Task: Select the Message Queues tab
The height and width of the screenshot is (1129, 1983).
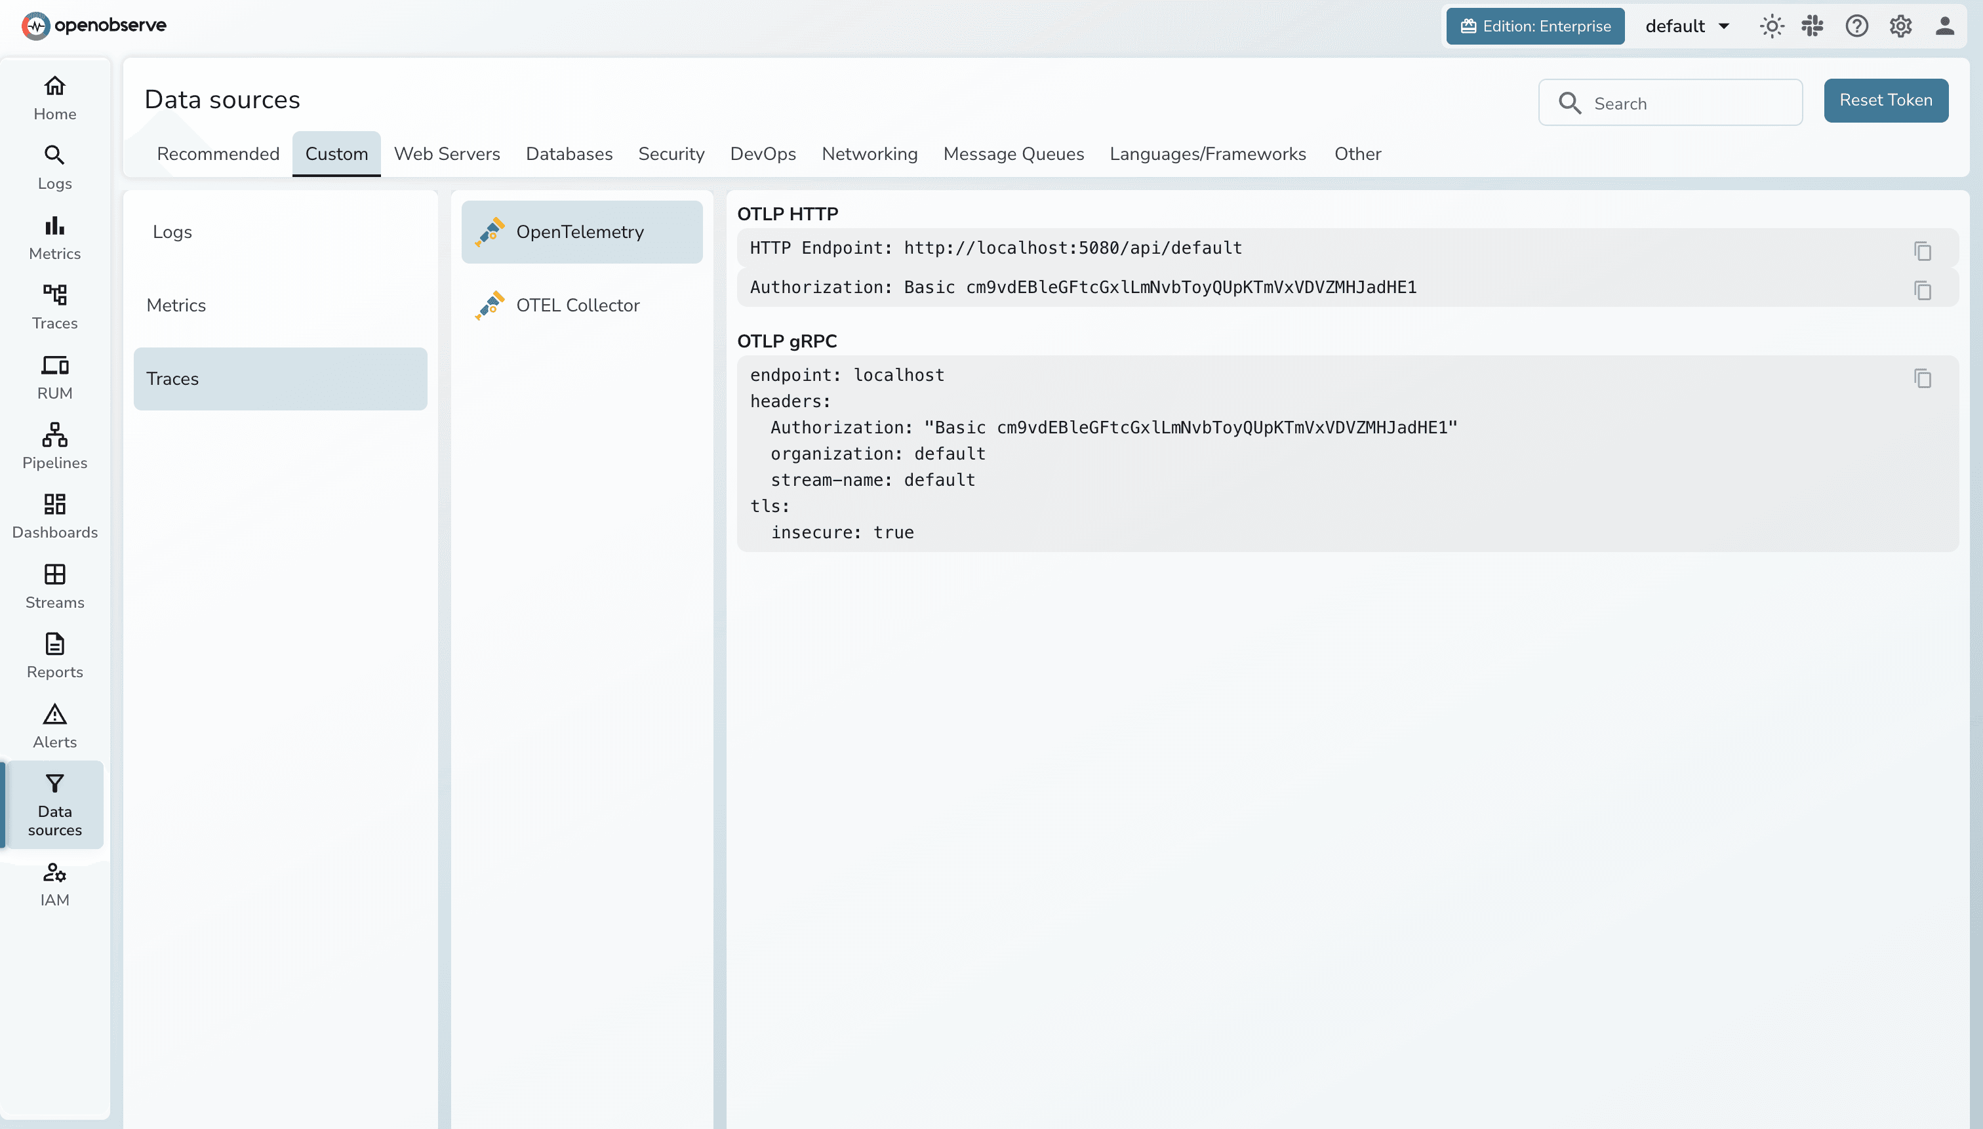Action: (1013, 153)
